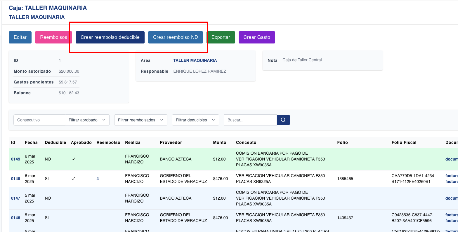
Task: Click Crear reembolso ND button
Action: pos(175,37)
